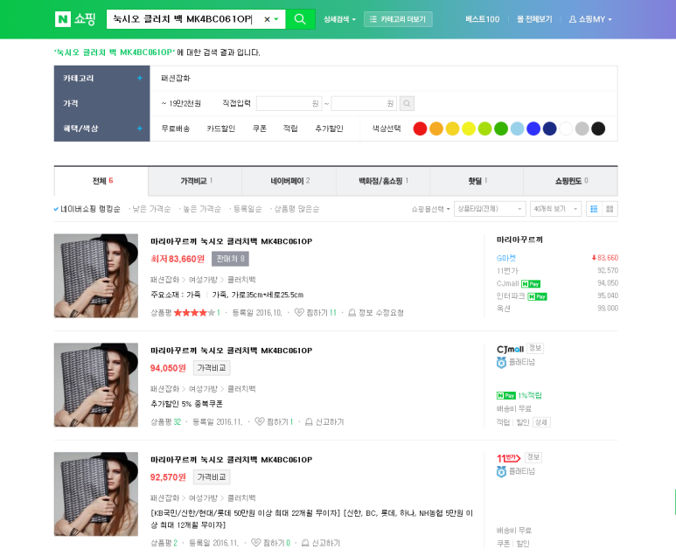
Task: Open the 상품타입(전체) combo box
Action: pos(490,209)
